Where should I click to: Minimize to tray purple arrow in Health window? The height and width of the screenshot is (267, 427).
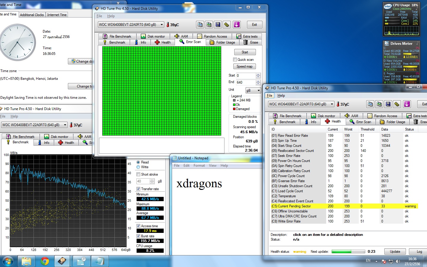(407, 104)
